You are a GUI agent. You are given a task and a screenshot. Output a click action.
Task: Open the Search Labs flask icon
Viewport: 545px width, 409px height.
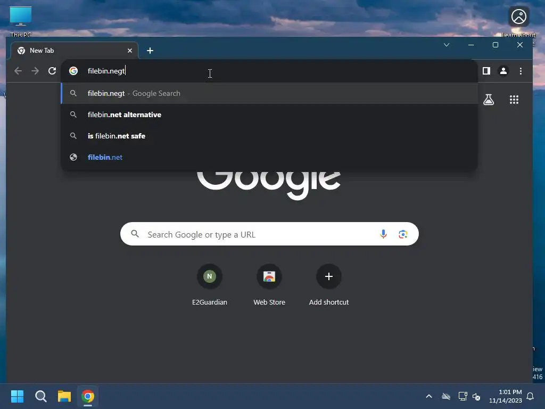(x=489, y=100)
